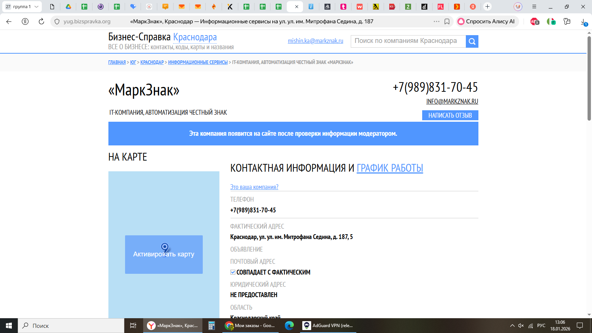This screenshot has width=592, height=333.
Task: Open the Calculator taskbar app
Action: (x=212, y=326)
